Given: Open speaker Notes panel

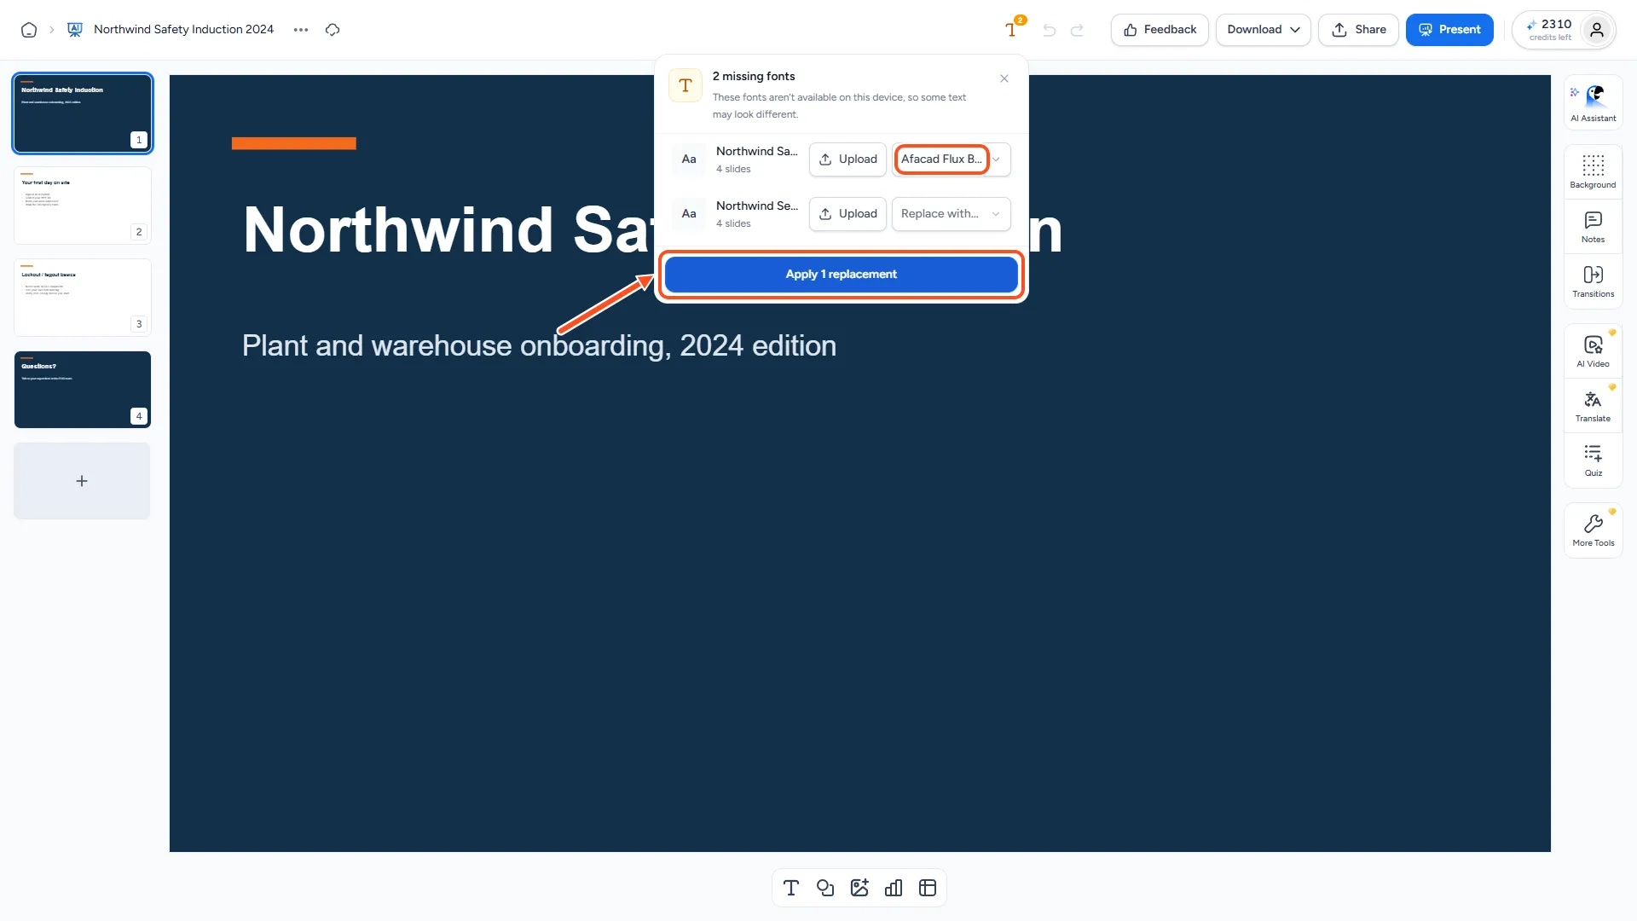Looking at the screenshot, I should (1593, 227).
